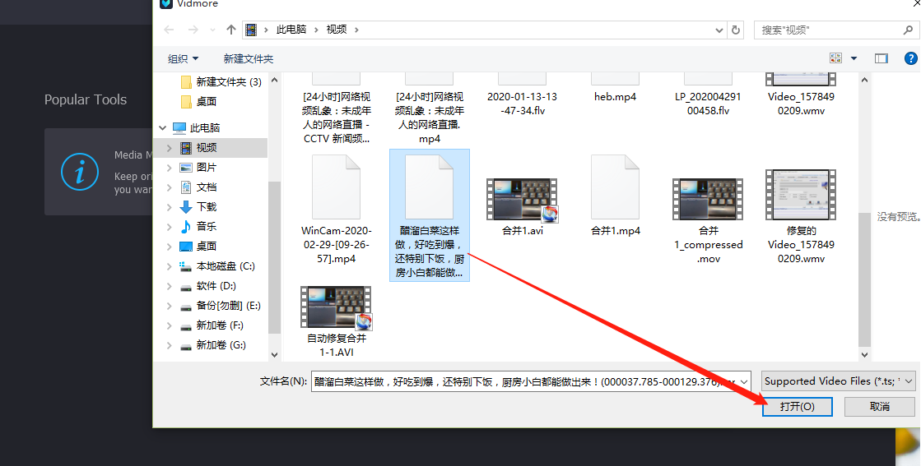This screenshot has height=466, width=921.
Task: Click the 文件名 text input field
Action: pyautogui.click(x=524, y=381)
